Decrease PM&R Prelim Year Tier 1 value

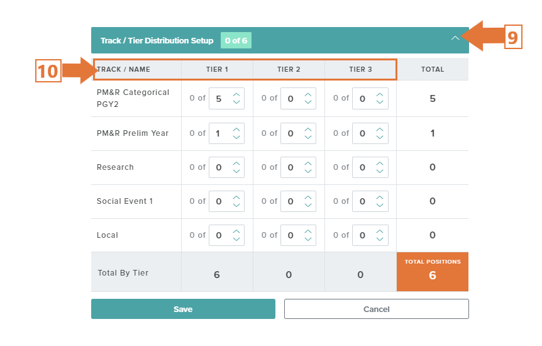click(x=236, y=137)
